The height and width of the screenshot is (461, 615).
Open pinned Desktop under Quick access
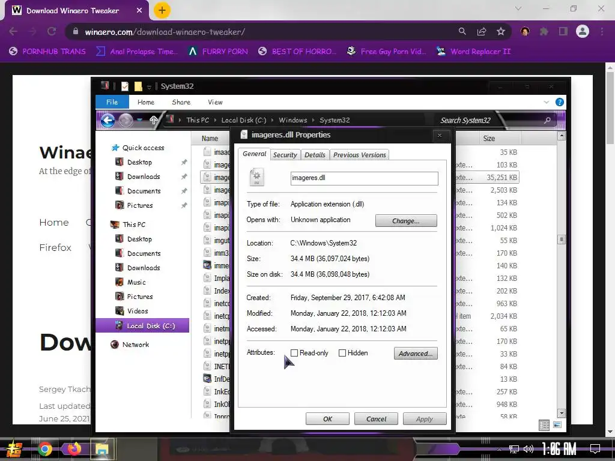[x=139, y=162]
